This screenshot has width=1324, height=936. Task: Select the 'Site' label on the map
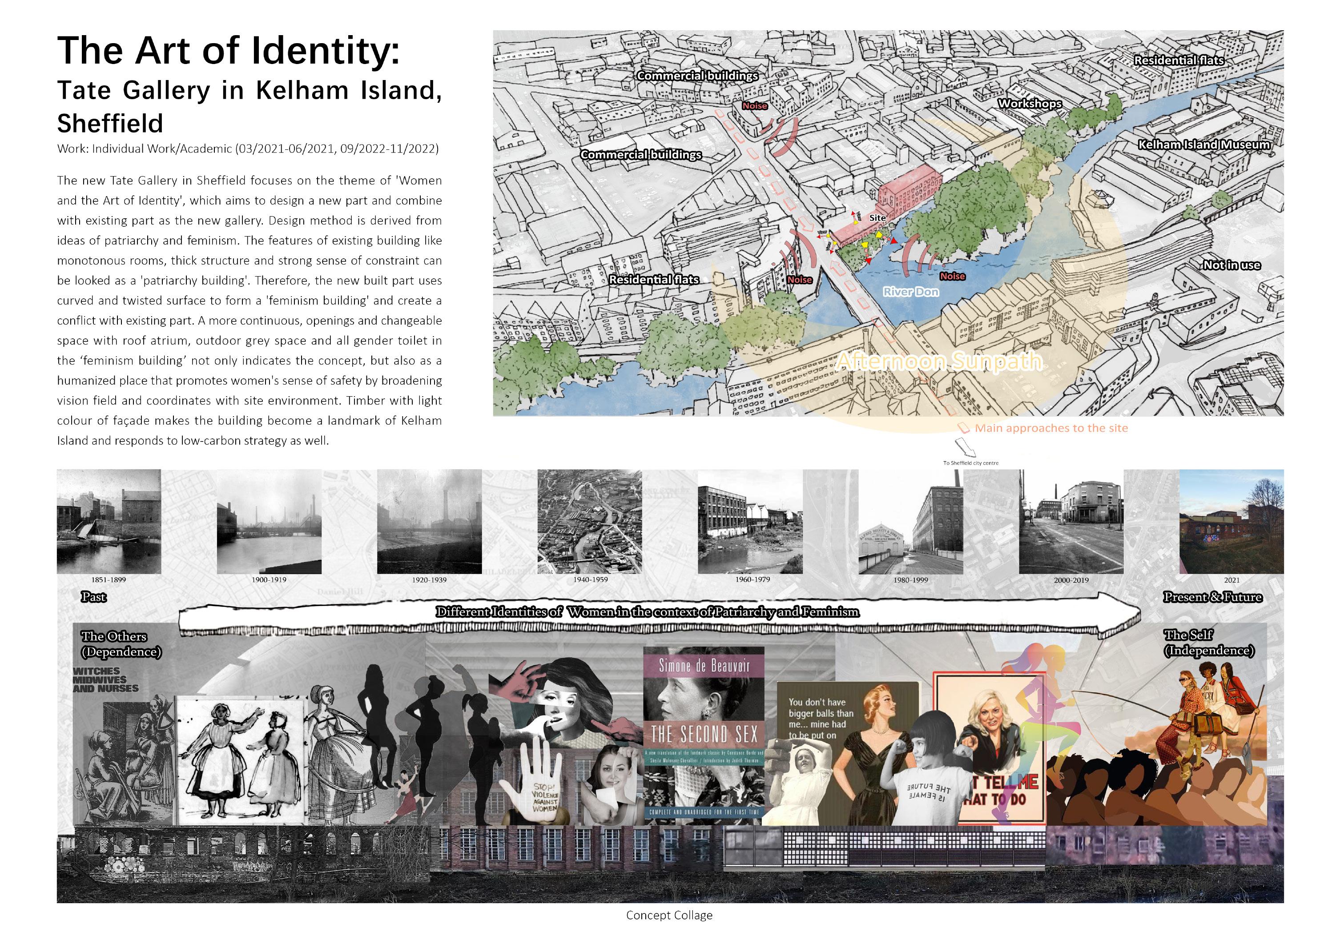pyautogui.click(x=877, y=217)
